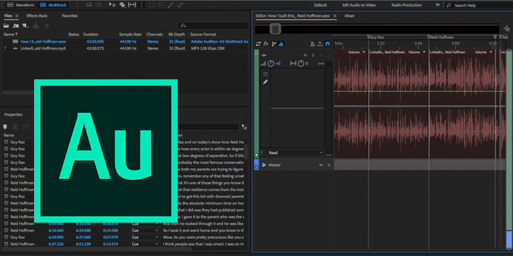Choose the Default workspace

tap(321, 5)
